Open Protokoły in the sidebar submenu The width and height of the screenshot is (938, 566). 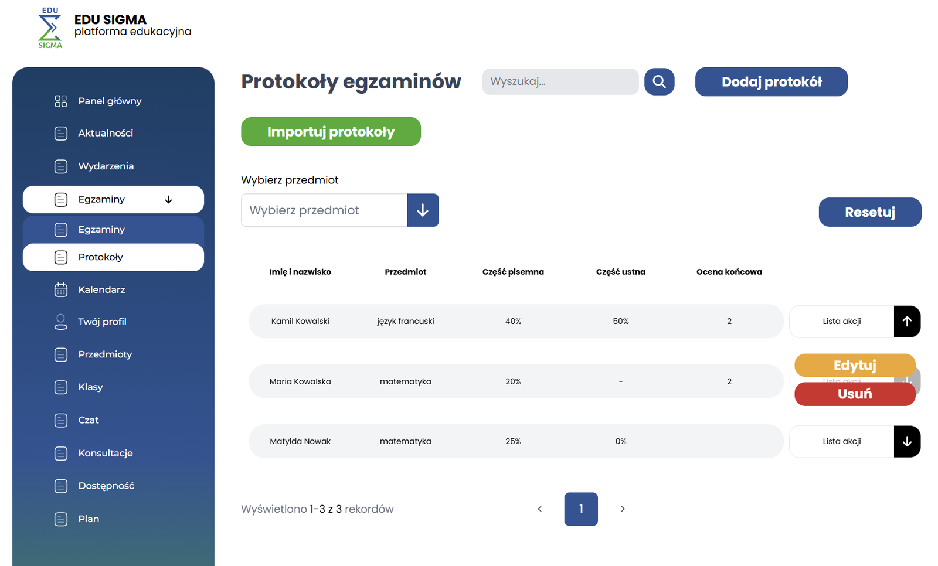[x=100, y=257]
